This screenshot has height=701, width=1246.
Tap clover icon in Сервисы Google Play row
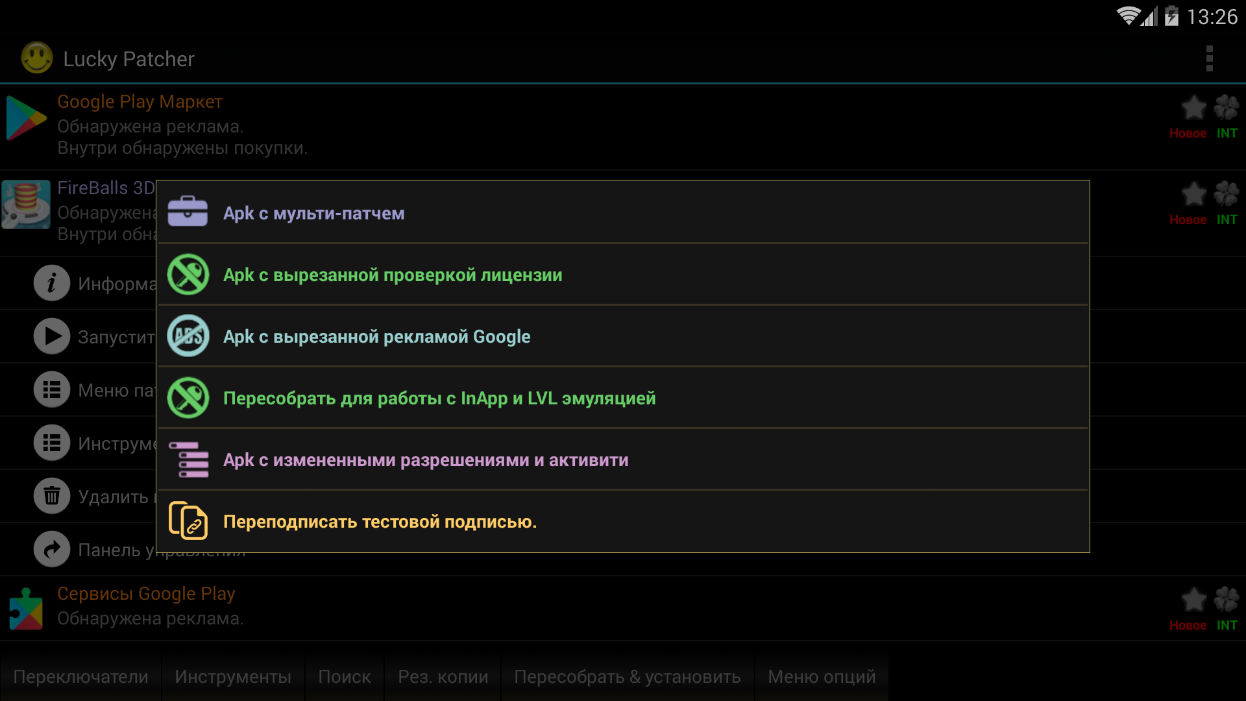pyautogui.click(x=1226, y=600)
